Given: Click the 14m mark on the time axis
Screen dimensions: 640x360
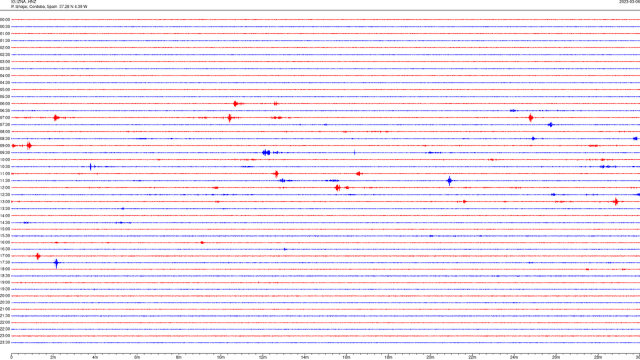Looking at the screenshot, I should [x=305, y=357].
